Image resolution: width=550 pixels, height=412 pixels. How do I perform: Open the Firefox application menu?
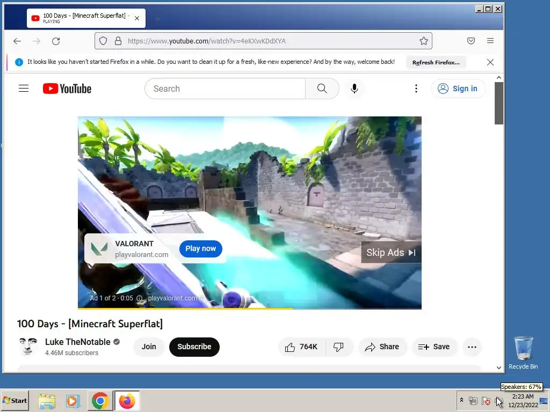[490, 41]
